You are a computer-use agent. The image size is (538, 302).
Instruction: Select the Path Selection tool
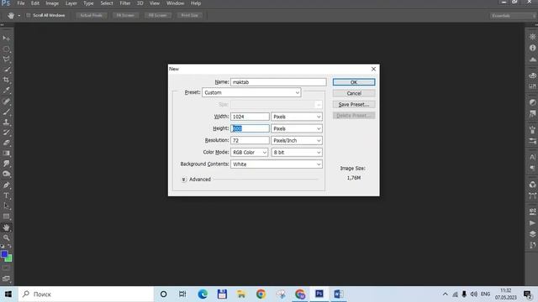point(6,206)
